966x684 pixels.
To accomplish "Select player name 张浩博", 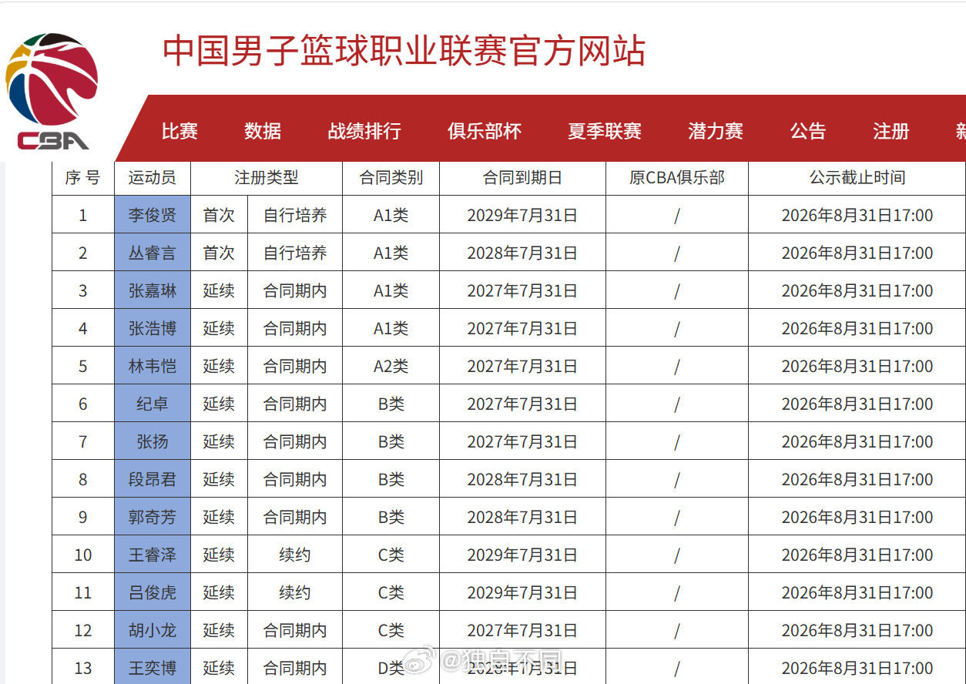I will pos(153,328).
